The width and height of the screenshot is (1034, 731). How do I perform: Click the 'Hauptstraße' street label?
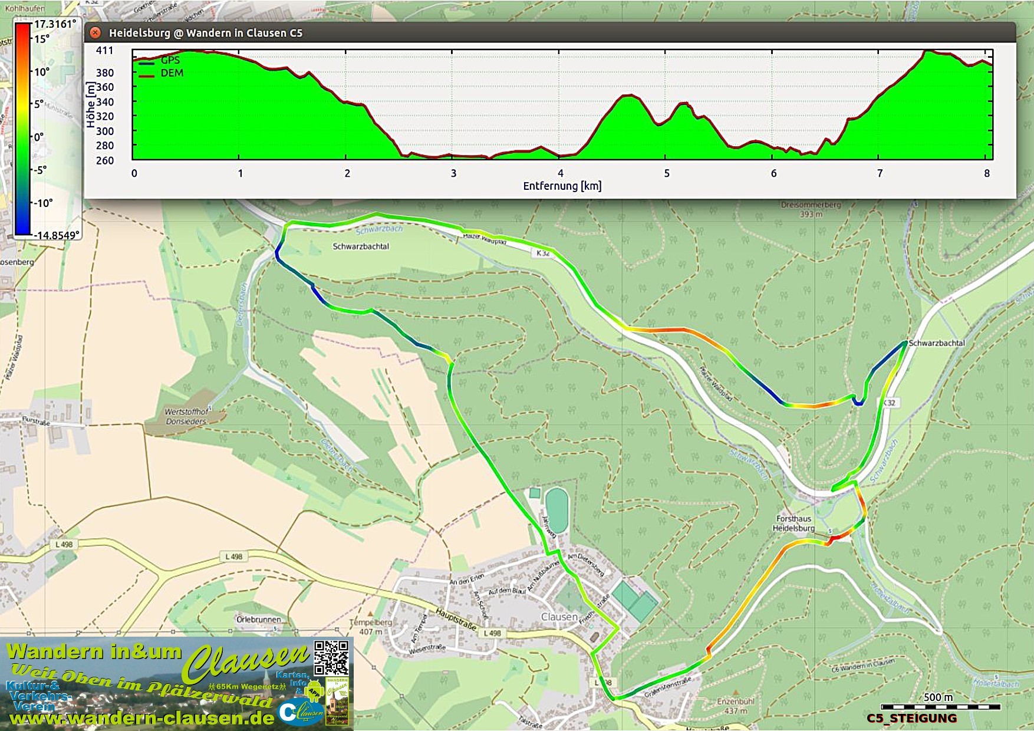click(x=456, y=619)
